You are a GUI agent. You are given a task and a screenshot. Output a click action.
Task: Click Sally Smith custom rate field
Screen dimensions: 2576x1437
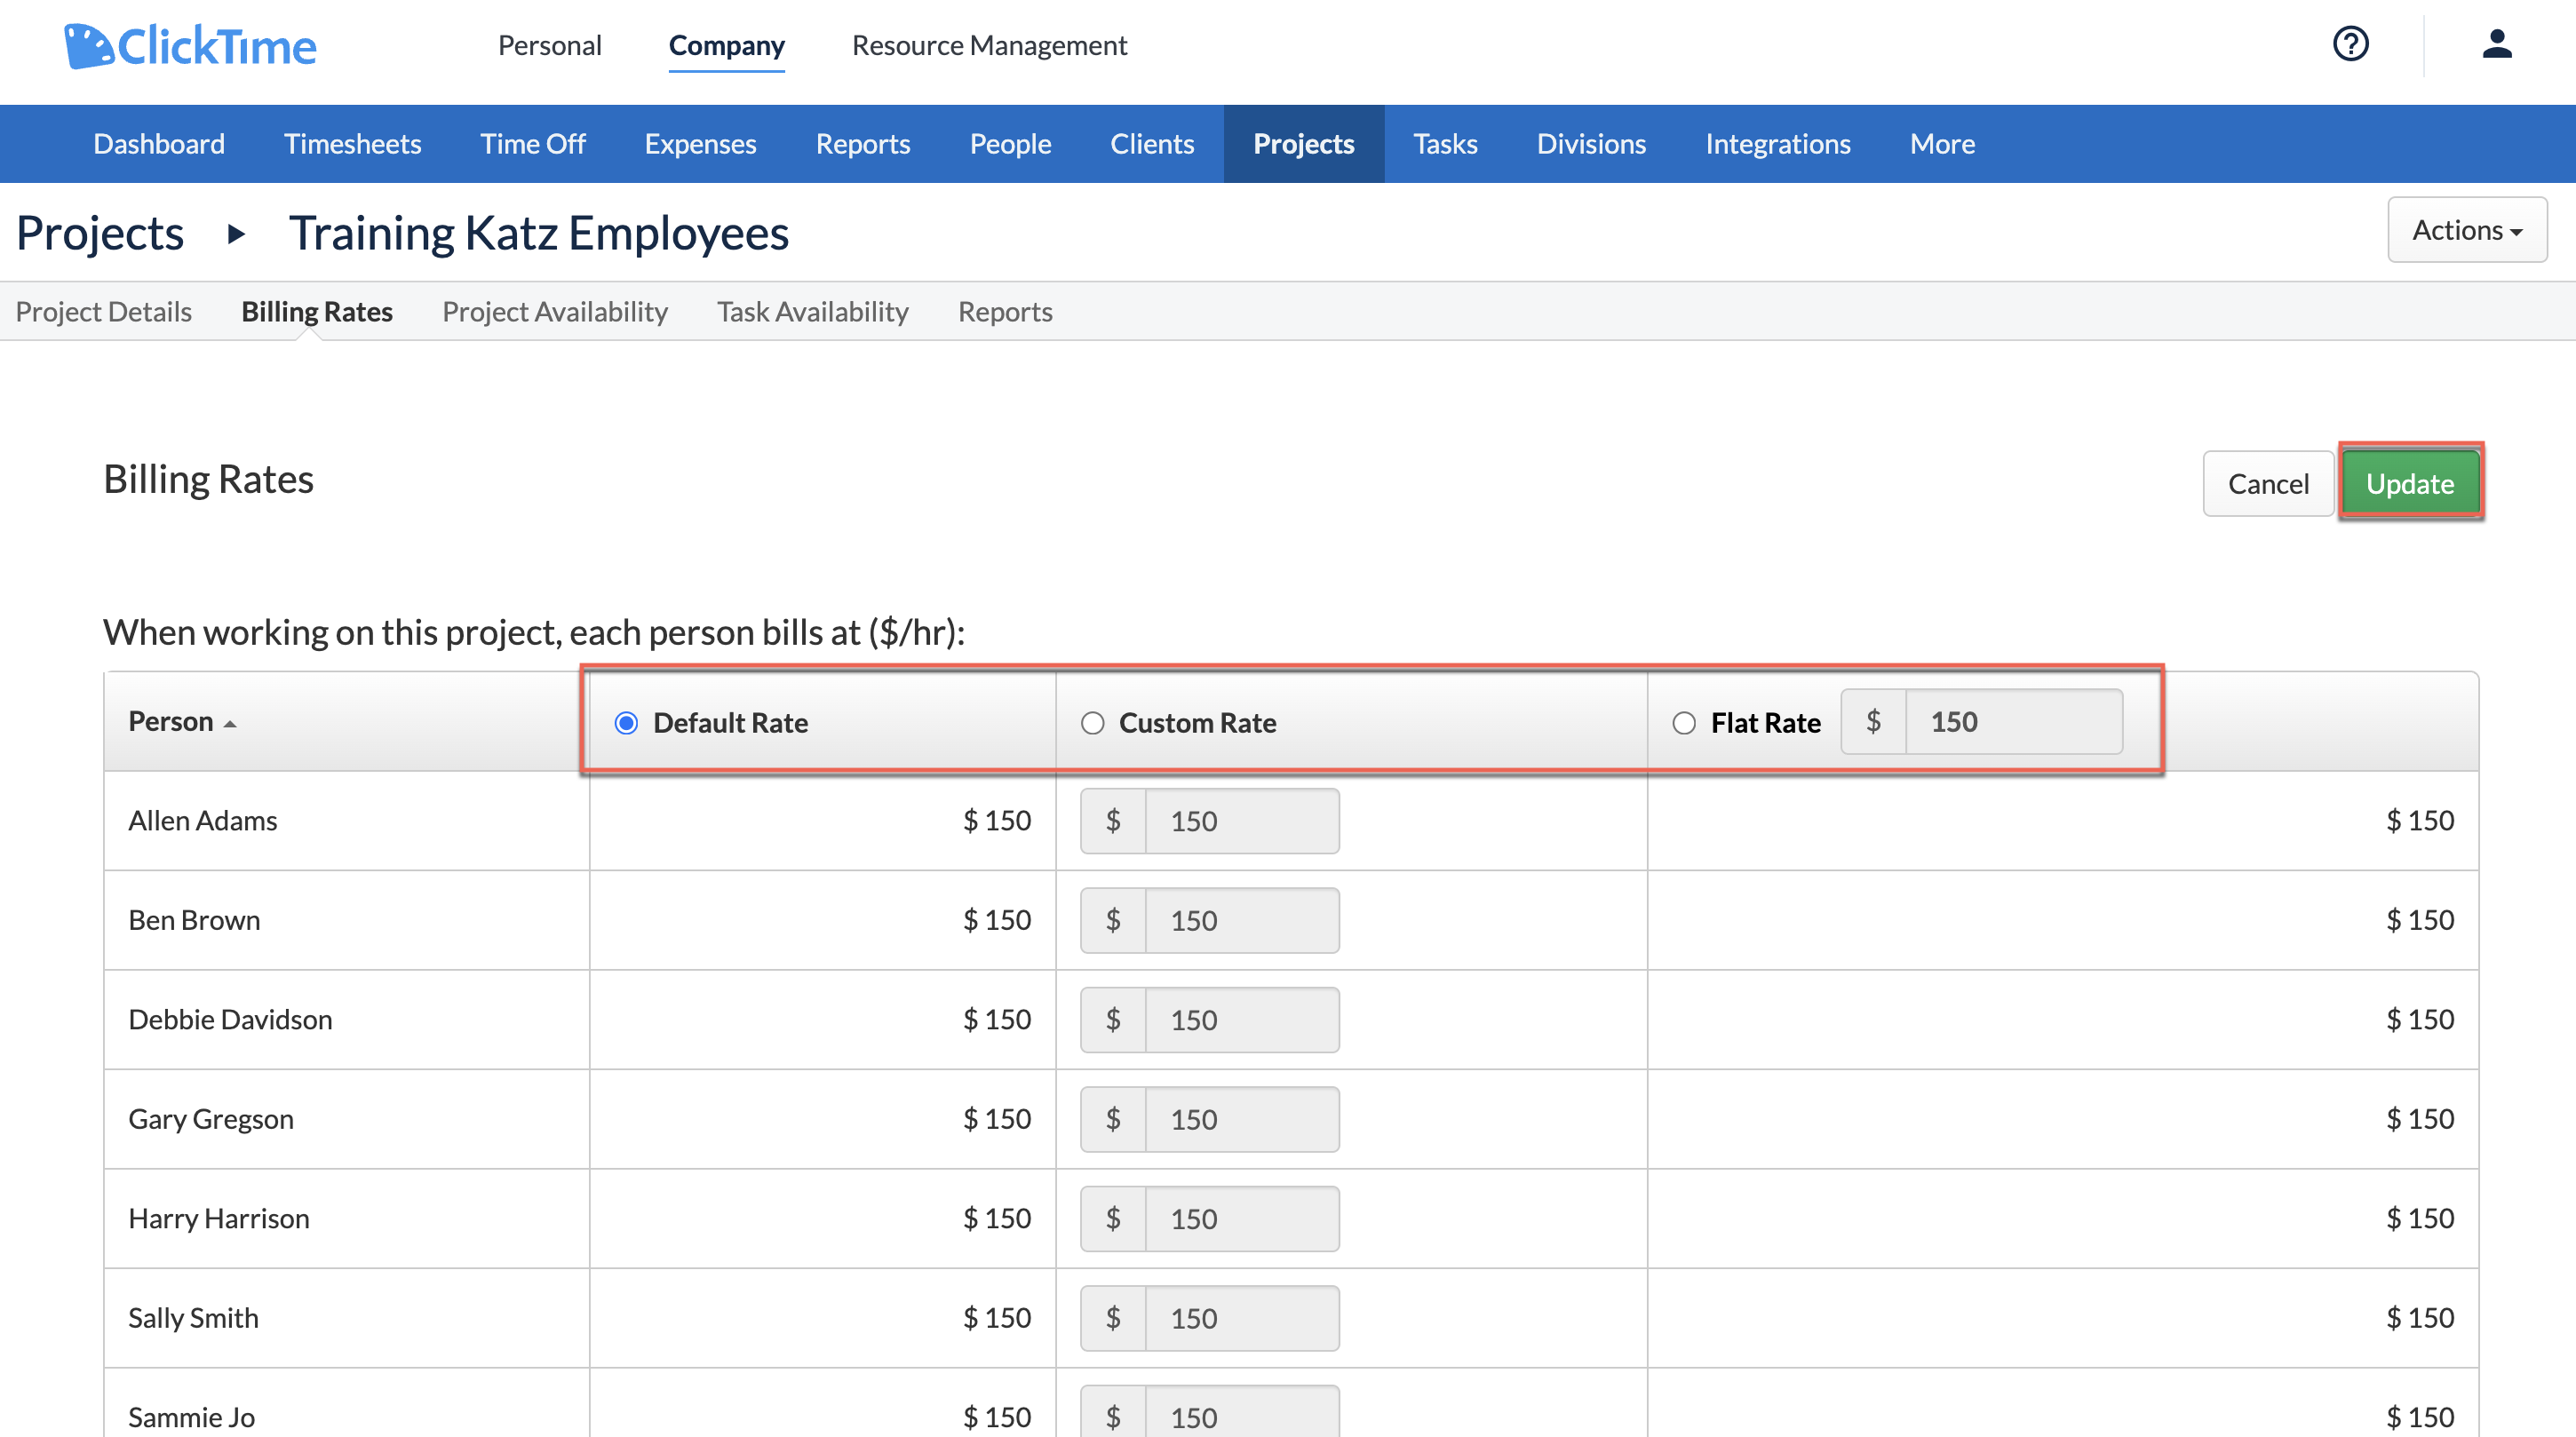pyautogui.click(x=1241, y=1318)
